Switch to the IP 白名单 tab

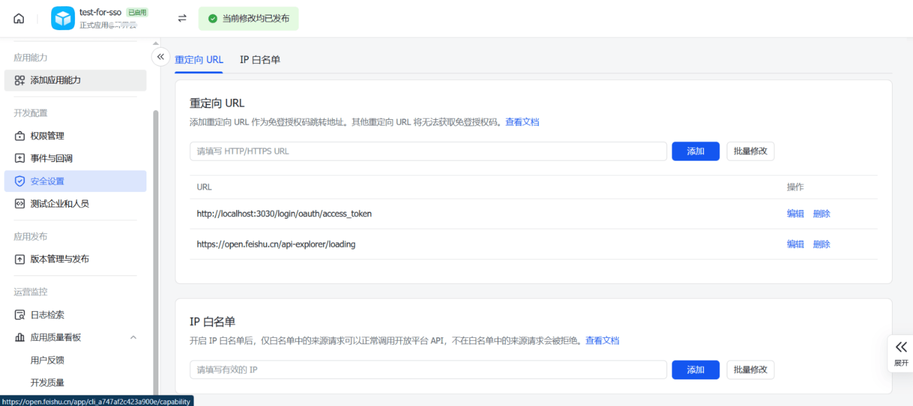click(x=259, y=60)
